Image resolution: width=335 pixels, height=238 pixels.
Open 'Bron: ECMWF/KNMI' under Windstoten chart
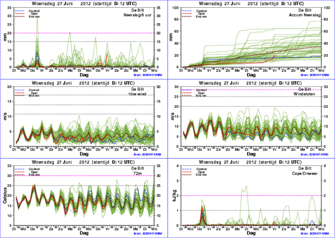coord(315,154)
